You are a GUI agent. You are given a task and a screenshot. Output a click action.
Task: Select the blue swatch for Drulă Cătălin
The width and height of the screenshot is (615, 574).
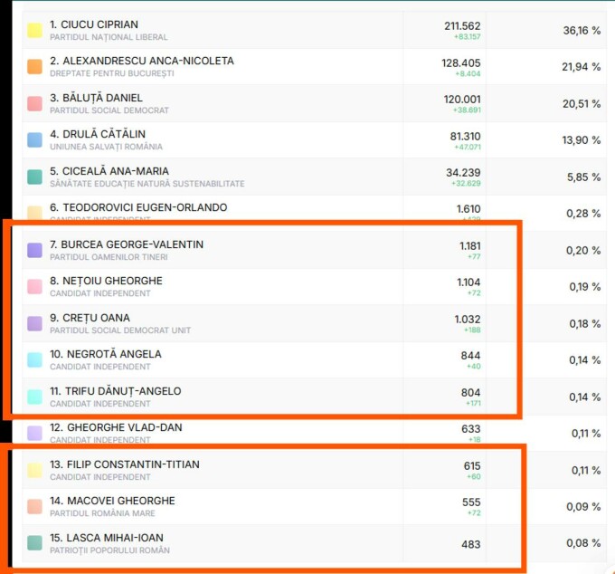pyautogui.click(x=34, y=140)
